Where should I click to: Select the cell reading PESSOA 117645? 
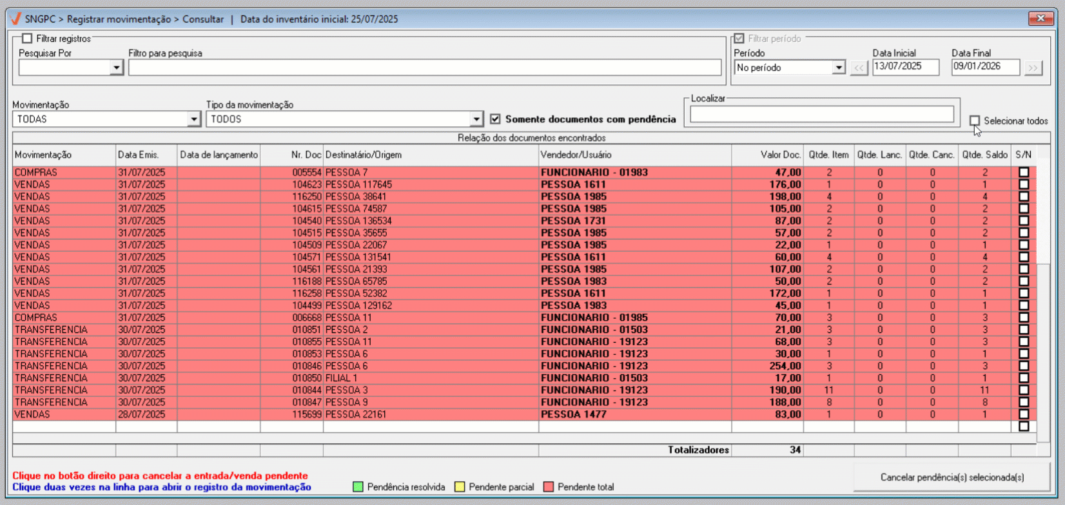pyautogui.click(x=431, y=184)
